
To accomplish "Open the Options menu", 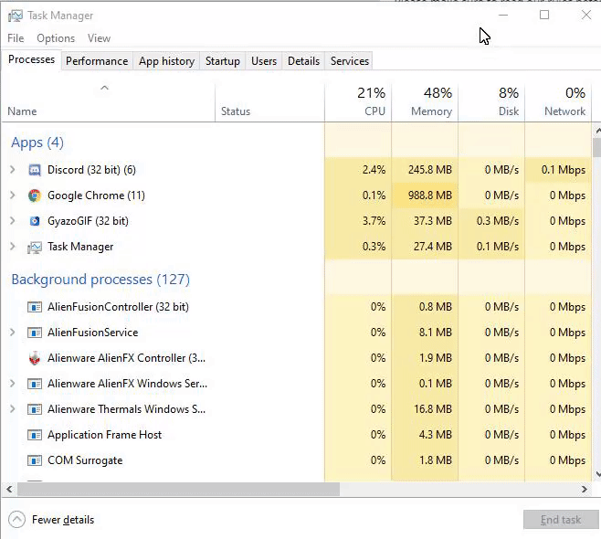I will (56, 38).
